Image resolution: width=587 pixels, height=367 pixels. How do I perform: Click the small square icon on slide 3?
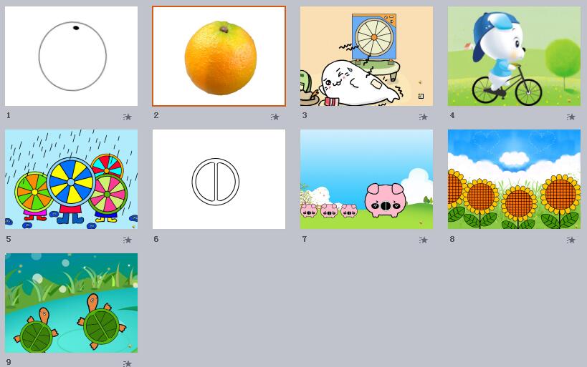421,96
